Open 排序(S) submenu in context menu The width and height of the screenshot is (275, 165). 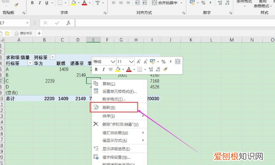[119, 116]
